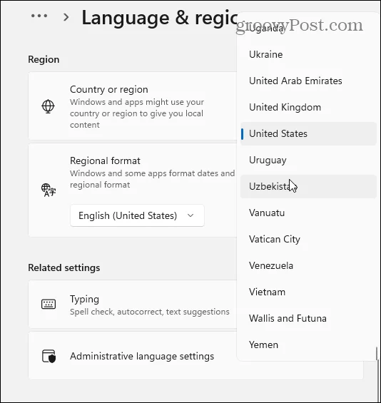Open the English (United States) regional format dropdown
The image size is (381, 403).
137,215
